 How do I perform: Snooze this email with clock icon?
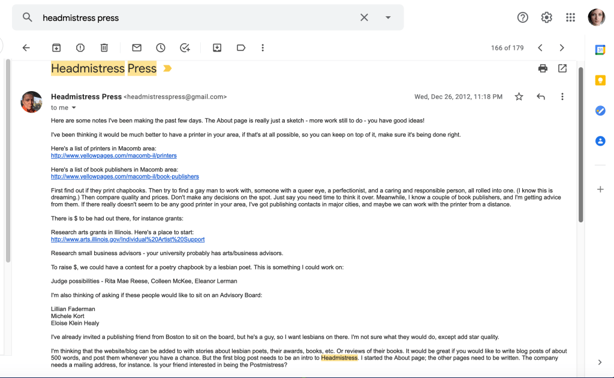coord(161,48)
